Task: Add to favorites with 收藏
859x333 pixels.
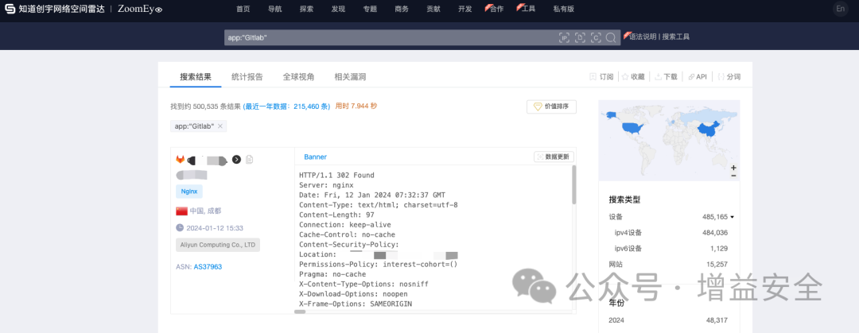Action: click(x=633, y=76)
